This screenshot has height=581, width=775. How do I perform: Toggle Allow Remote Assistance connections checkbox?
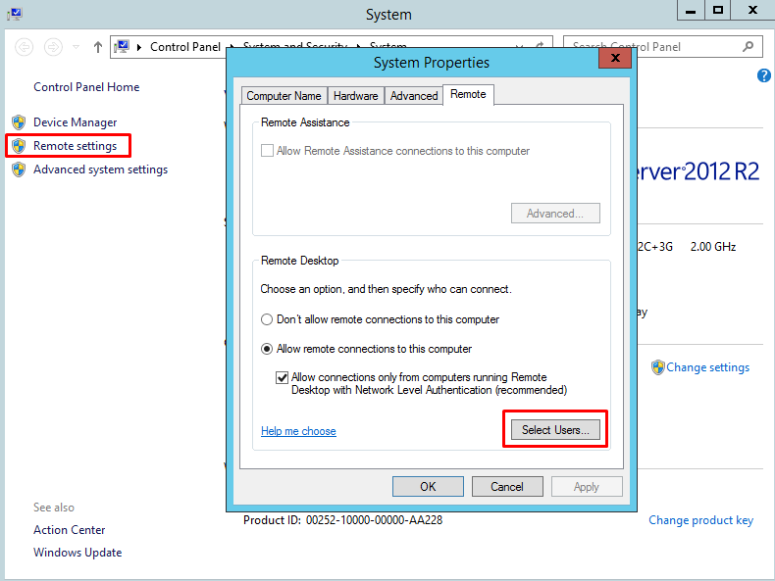point(267,151)
